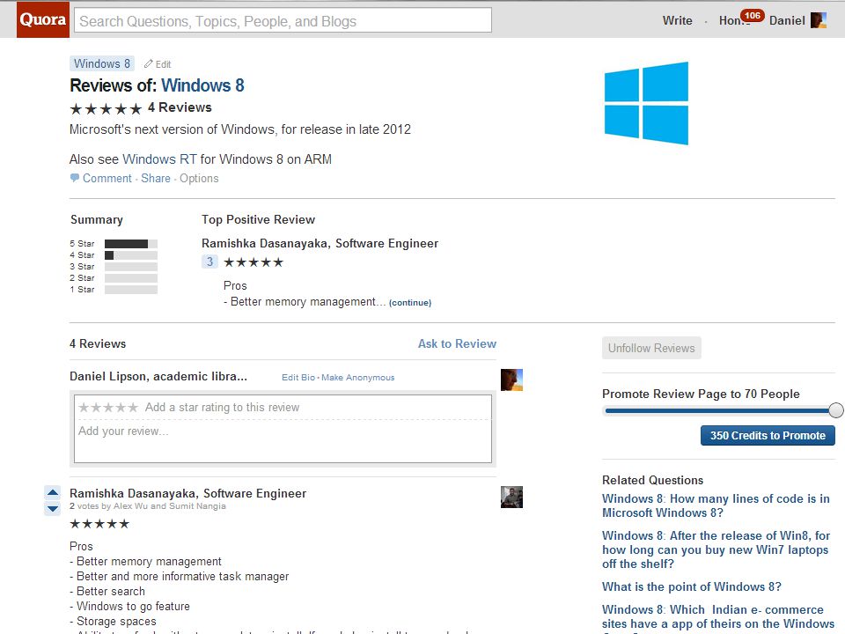Click the Promote Review slider handle
Viewport: 845px width, 634px height.
click(x=836, y=410)
